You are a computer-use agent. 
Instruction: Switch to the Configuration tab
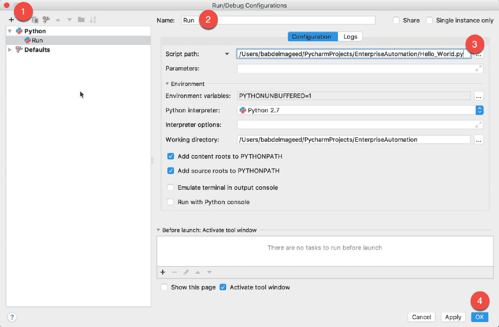(x=313, y=37)
